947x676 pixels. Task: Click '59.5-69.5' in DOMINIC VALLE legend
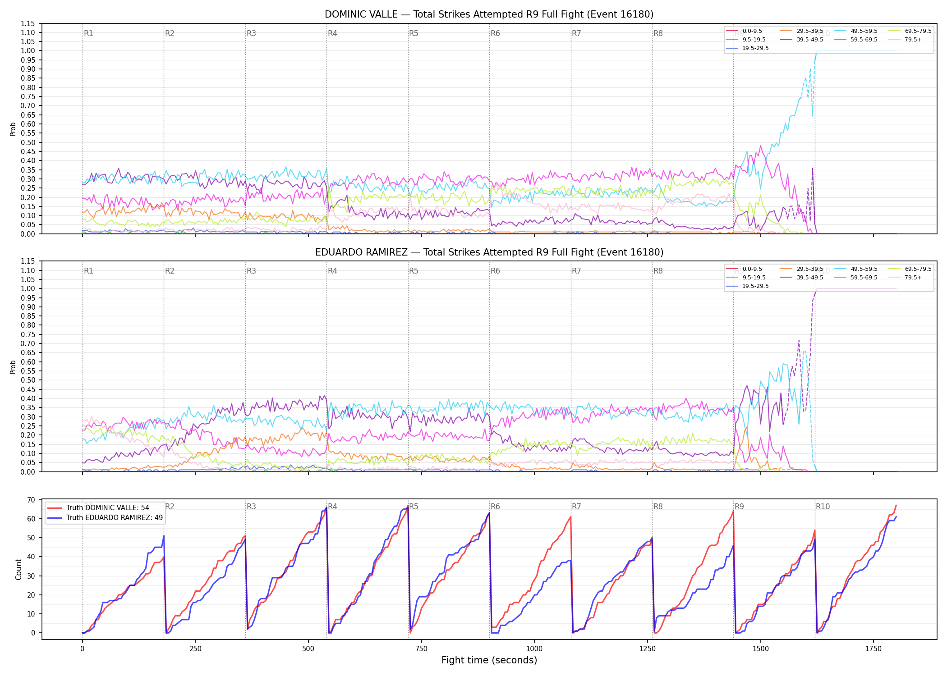pos(864,40)
